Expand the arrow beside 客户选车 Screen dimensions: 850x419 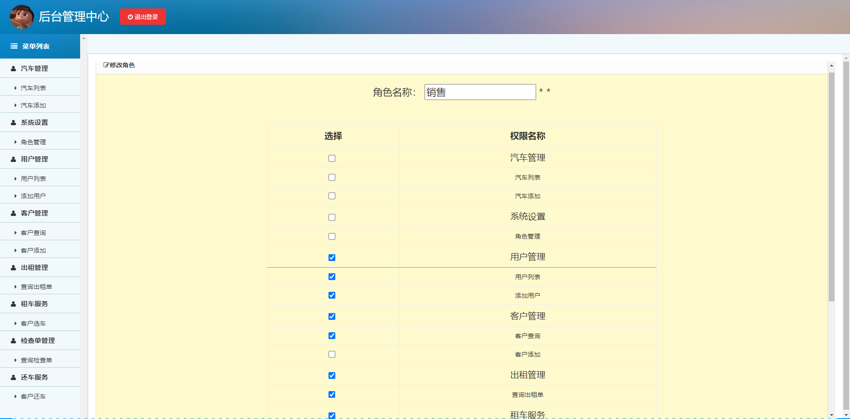click(15, 323)
